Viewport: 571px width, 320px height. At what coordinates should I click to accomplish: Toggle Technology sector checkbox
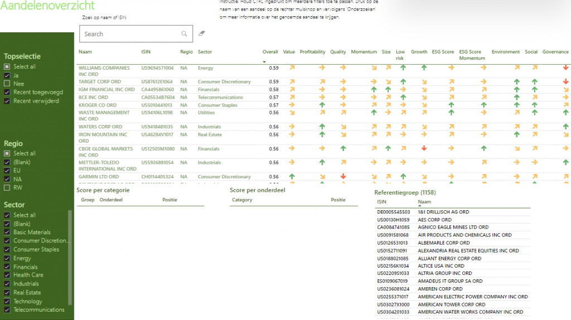[7, 302]
